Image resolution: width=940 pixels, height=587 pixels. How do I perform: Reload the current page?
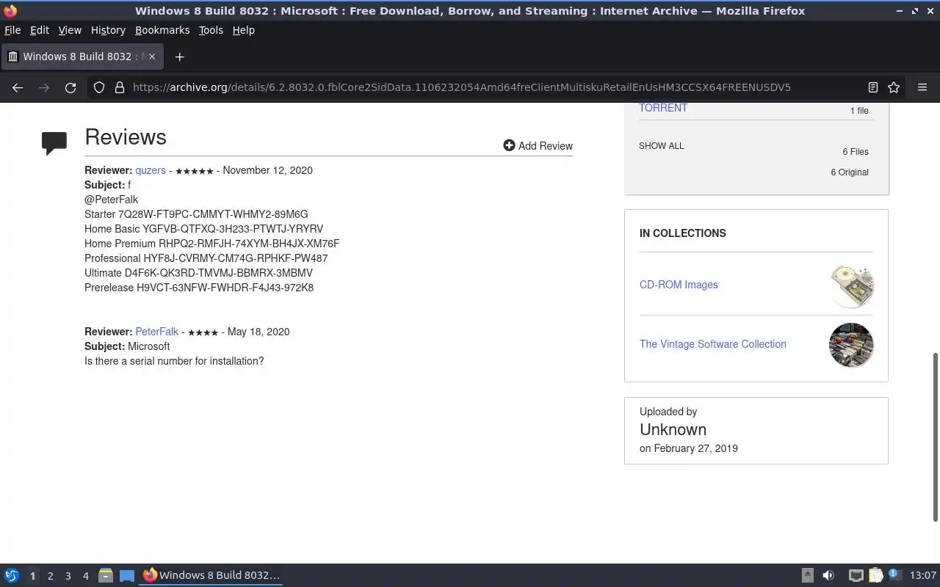coord(70,87)
